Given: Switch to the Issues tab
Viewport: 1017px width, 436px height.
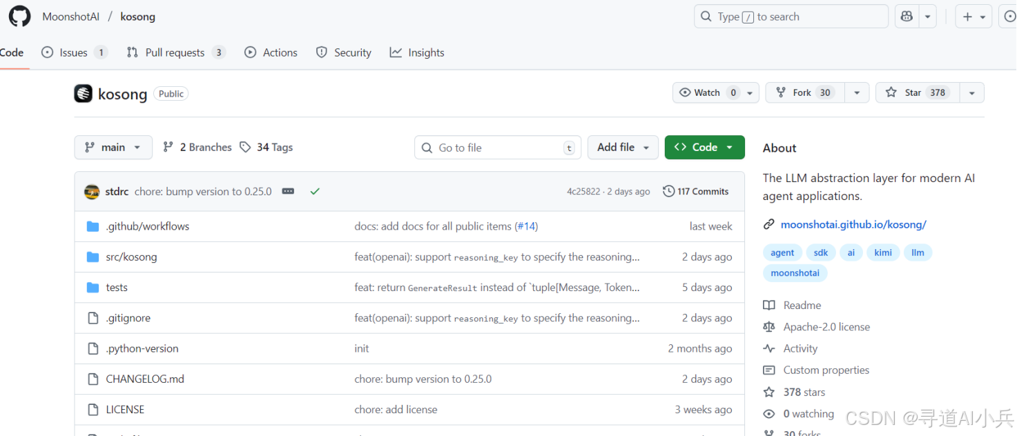Looking at the screenshot, I should tap(75, 52).
